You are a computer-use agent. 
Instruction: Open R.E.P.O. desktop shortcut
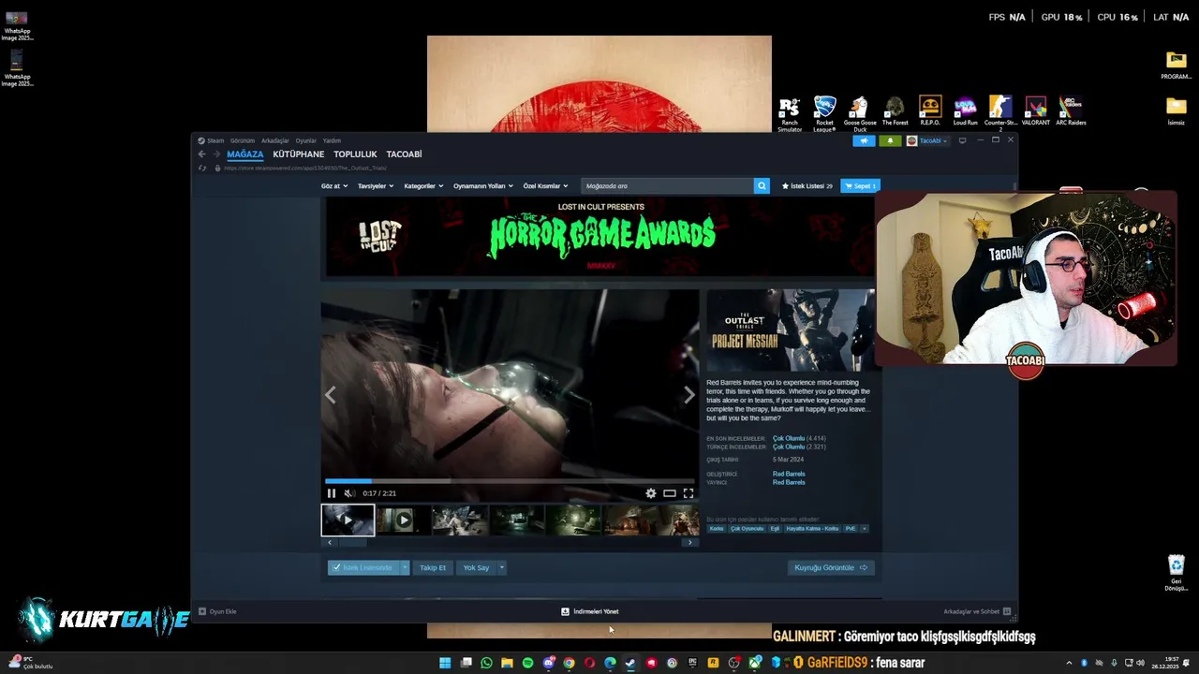pyautogui.click(x=930, y=110)
